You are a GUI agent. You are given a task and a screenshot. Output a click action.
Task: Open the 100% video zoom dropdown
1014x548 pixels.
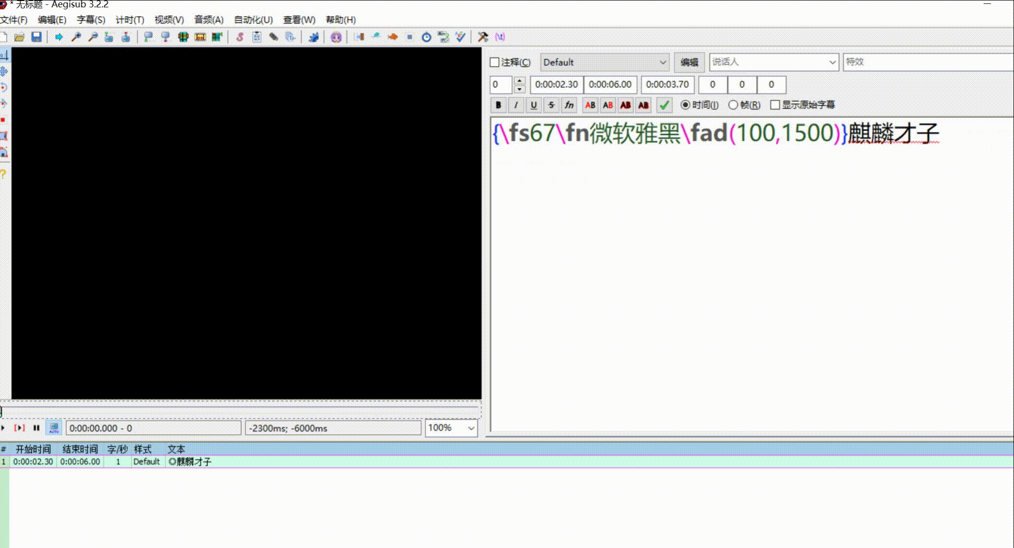pos(471,429)
